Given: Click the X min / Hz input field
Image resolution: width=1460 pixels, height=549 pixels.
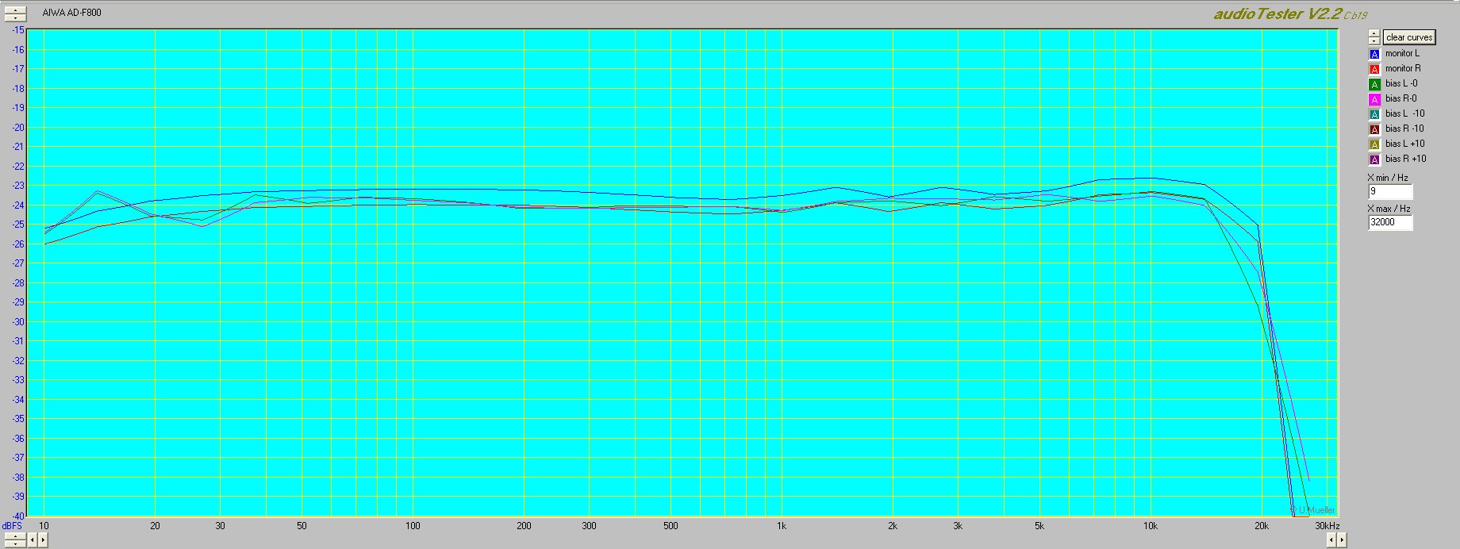Looking at the screenshot, I should [1390, 192].
